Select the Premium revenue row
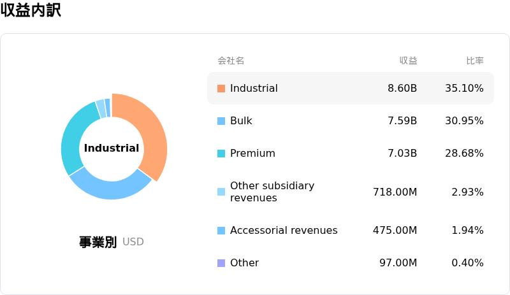The image size is (510, 295). coord(351,154)
